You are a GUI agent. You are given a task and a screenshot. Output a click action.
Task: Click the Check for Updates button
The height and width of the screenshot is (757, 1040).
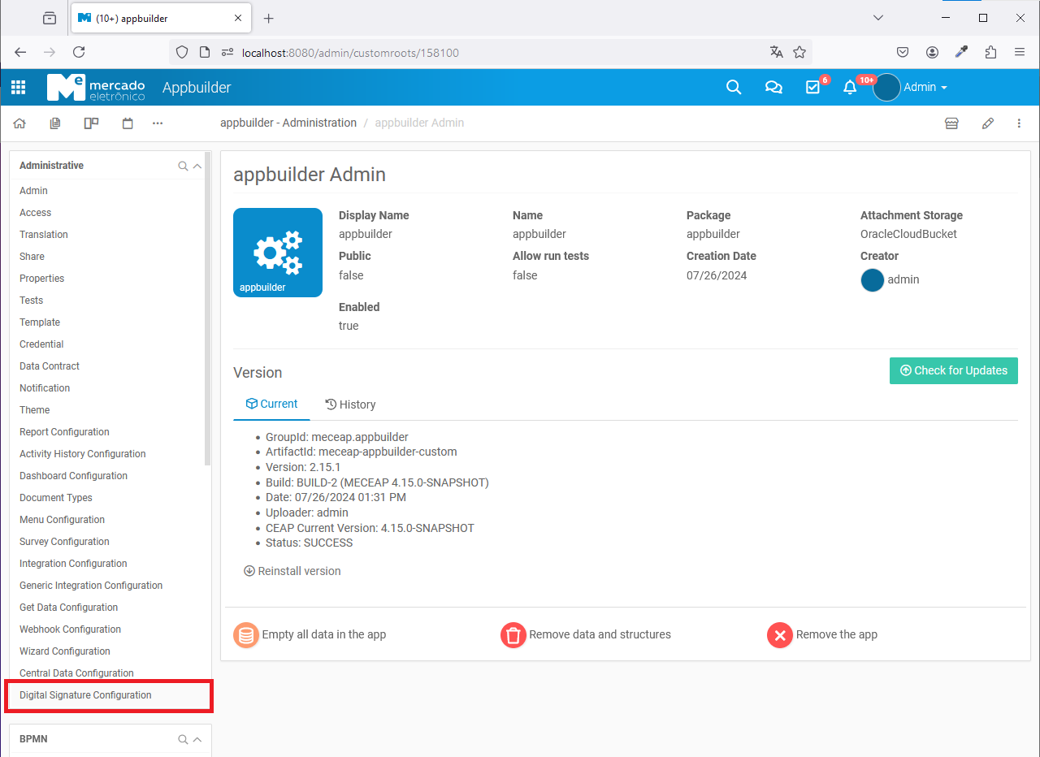[x=953, y=370]
